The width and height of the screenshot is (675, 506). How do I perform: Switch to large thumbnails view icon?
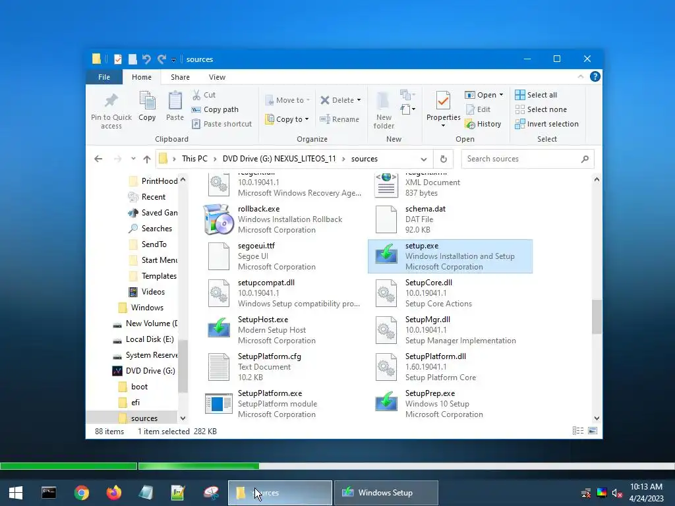pyautogui.click(x=593, y=431)
